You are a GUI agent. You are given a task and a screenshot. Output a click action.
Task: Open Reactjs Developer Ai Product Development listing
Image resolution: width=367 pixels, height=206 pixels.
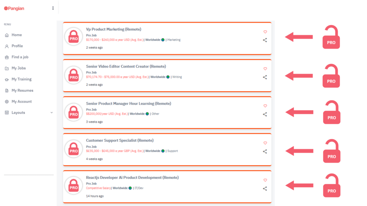click(x=132, y=177)
